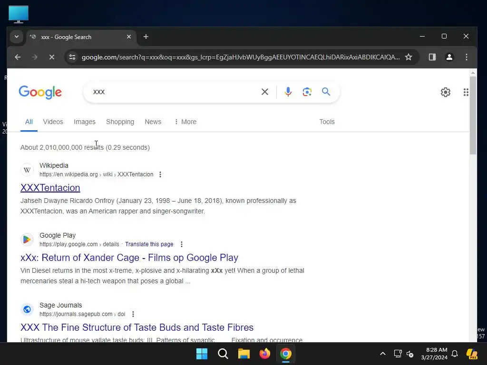This screenshot has height=365, width=487.
Task: Open Windows taskbar Search
Action: pyautogui.click(x=223, y=354)
